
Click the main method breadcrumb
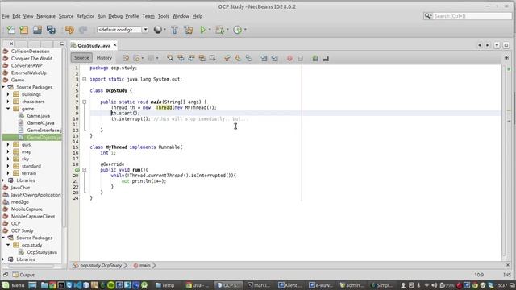point(144,265)
